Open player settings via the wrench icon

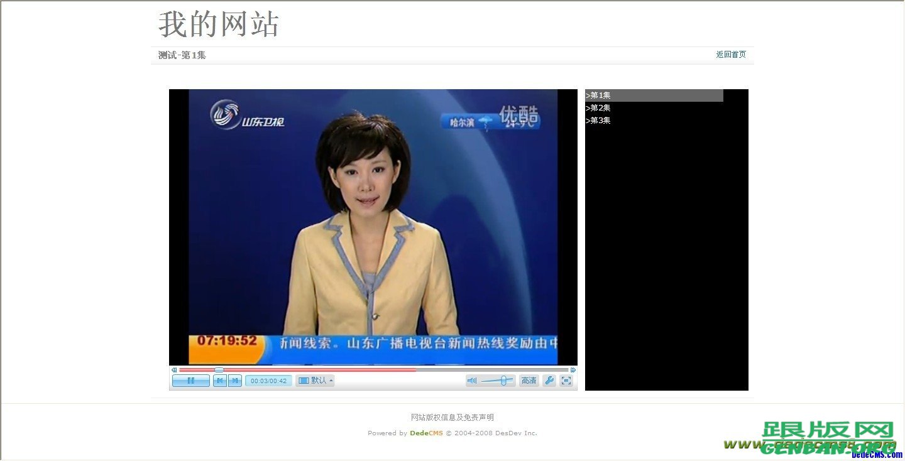click(x=549, y=380)
